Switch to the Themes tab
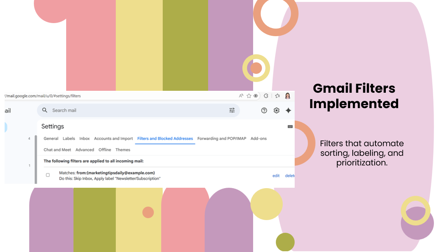The width and height of the screenshot is (442, 252). pos(123,150)
